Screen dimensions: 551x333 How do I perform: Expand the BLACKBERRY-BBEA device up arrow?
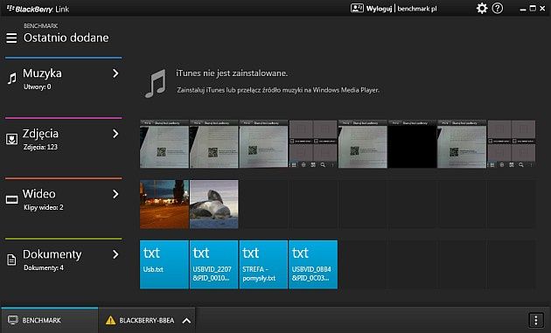point(186,321)
